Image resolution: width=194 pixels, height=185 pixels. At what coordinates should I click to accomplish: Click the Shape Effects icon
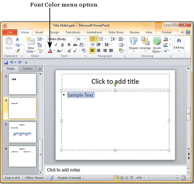pyautogui.click(x=166, y=50)
